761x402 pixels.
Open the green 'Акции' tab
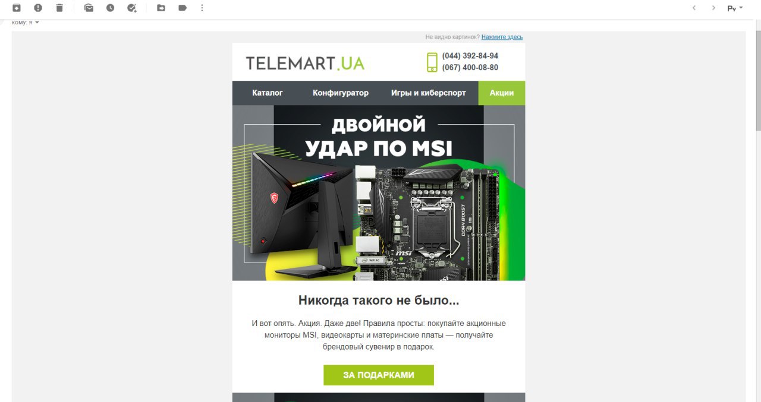tap(502, 93)
